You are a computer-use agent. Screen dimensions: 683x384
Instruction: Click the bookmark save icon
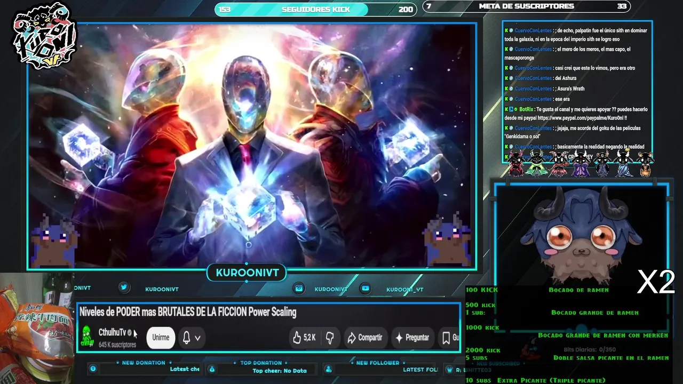click(x=446, y=338)
